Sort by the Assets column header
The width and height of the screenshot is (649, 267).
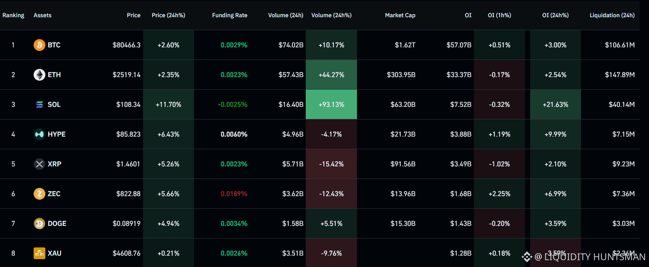coord(43,15)
